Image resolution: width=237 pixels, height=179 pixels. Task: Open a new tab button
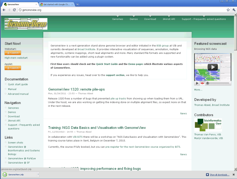(x=77, y=4)
